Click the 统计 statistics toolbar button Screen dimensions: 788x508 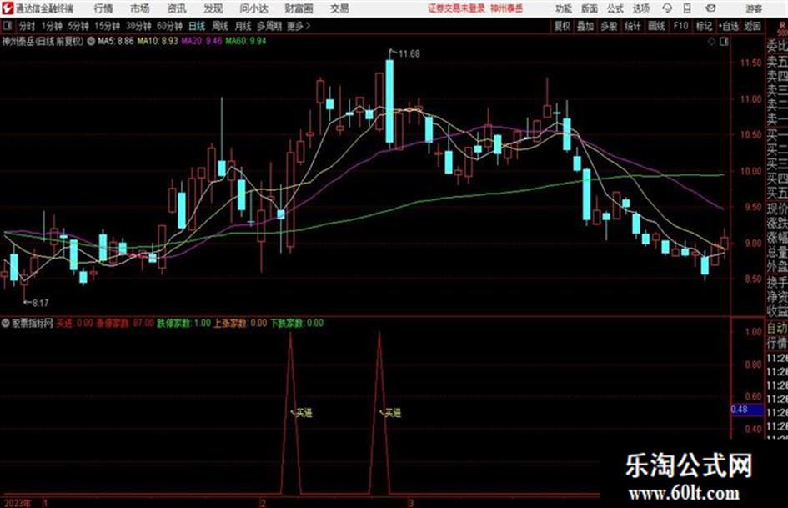click(x=633, y=26)
